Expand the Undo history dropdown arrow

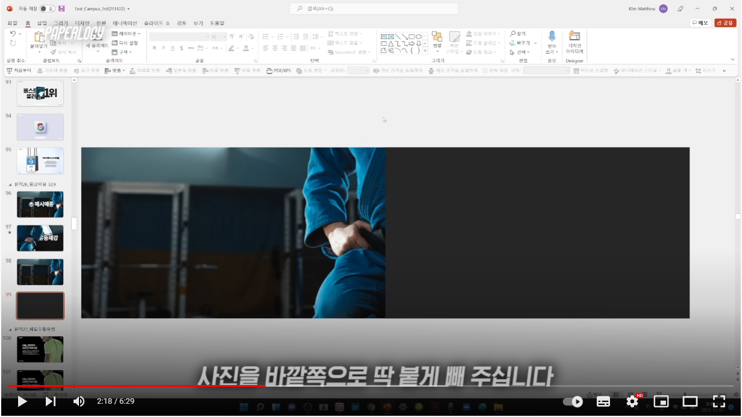pos(20,34)
